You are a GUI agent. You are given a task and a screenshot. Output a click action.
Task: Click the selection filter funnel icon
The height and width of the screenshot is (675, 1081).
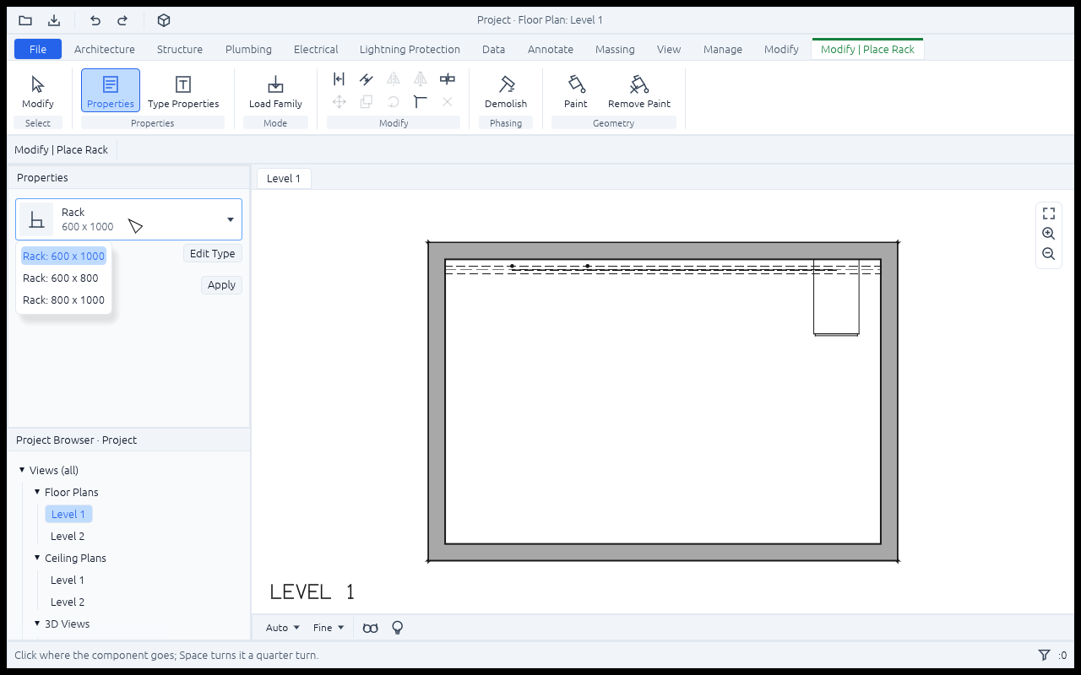point(1045,656)
